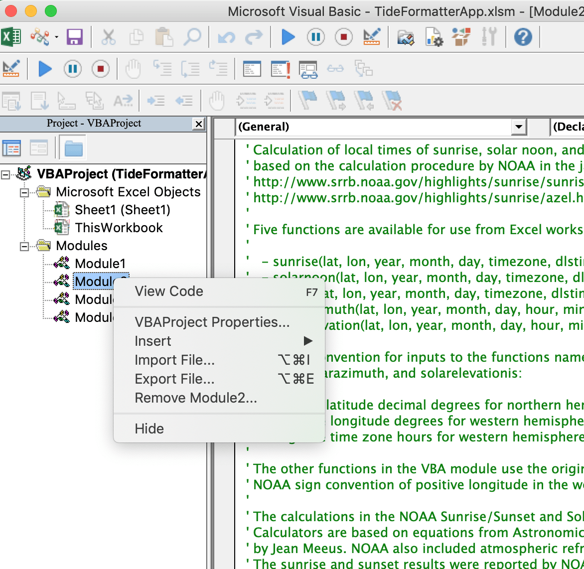The image size is (584, 569).
Task: Choose View Code from the context menu
Action: click(x=169, y=291)
